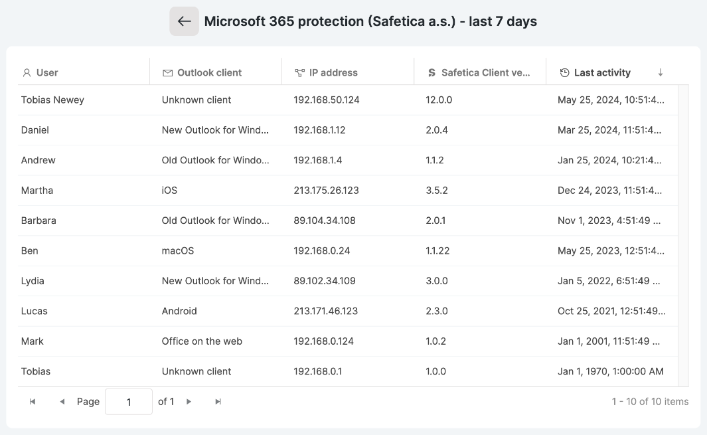The width and height of the screenshot is (707, 435).
Task: Go to next page of table
Action: click(x=189, y=402)
